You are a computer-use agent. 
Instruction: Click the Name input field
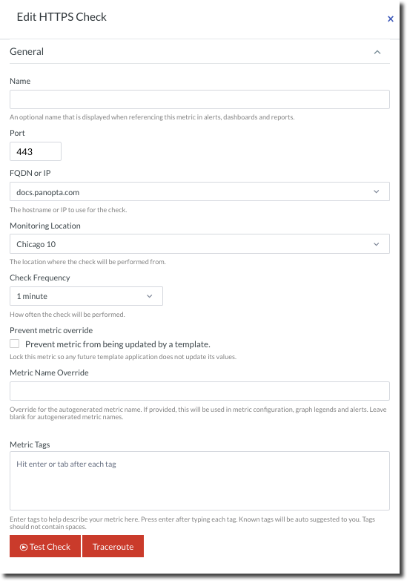199,99
